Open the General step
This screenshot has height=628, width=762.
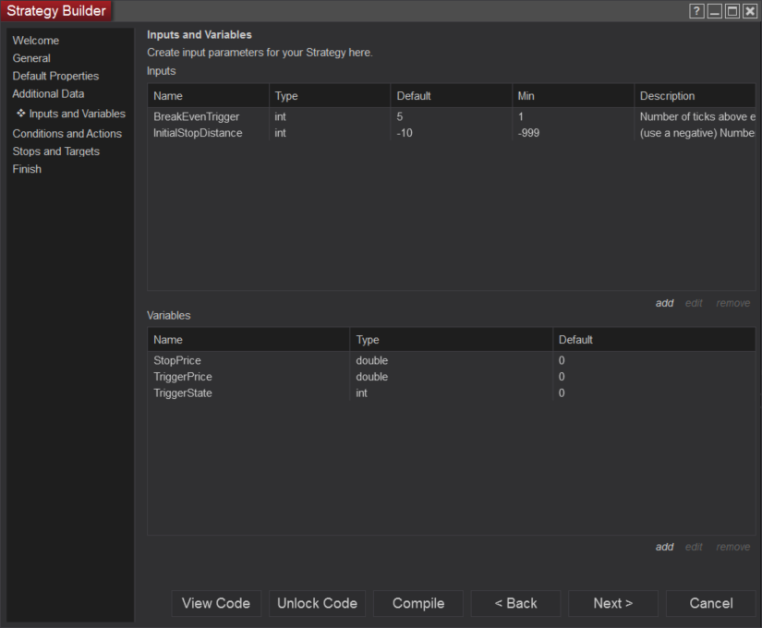(31, 58)
